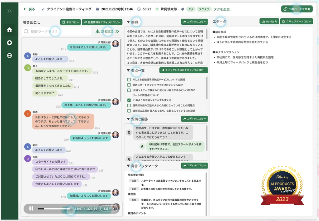
Task: Jump to the 0:58 bookmark timestamp
Action: (134, 181)
